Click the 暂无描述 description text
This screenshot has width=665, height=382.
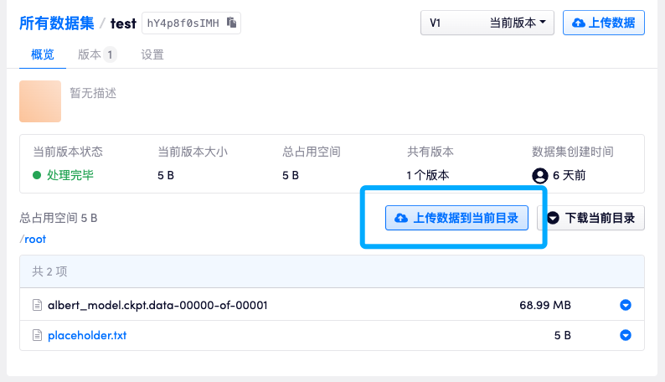(x=93, y=93)
